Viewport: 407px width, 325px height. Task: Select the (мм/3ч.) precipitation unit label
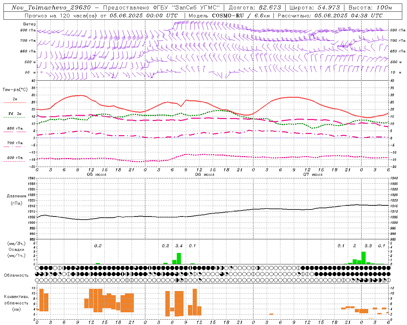[x=17, y=243]
